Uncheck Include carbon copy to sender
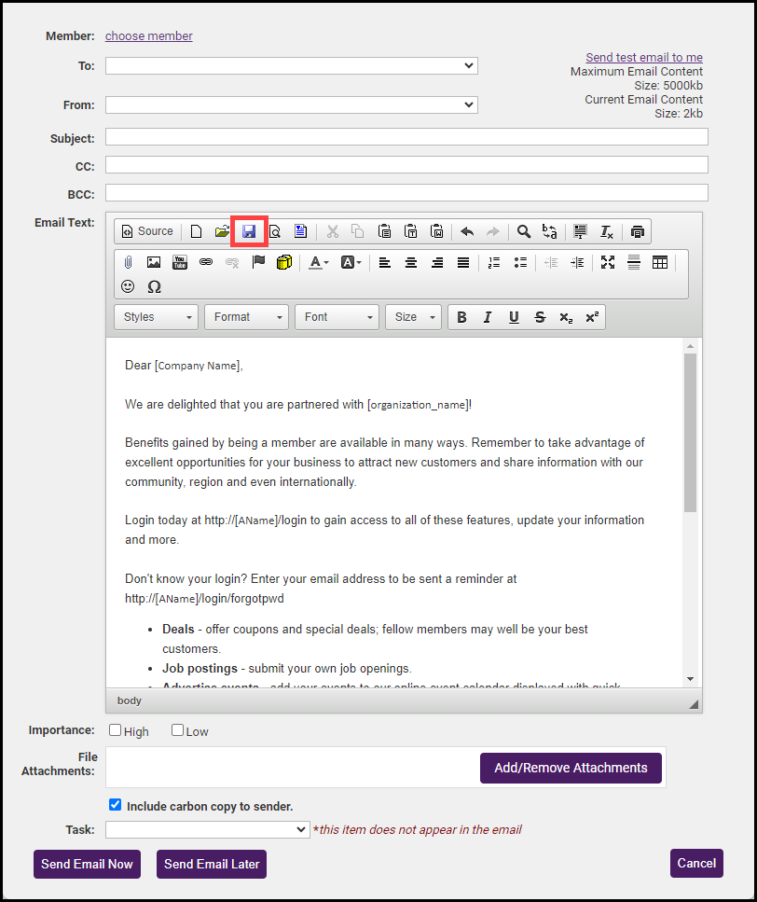The image size is (757, 902). point(116,804)
